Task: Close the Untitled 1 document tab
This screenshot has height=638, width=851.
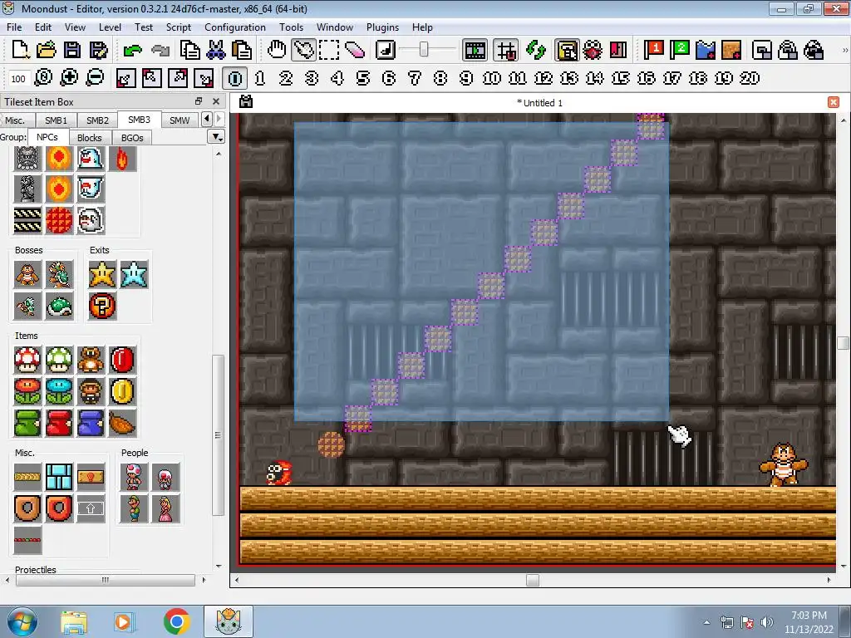Action: (x=834, y=102)
